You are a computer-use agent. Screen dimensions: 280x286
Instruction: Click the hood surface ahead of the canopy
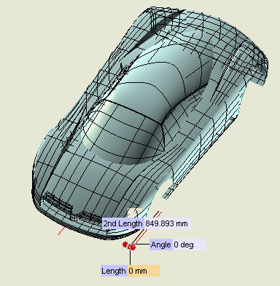(x=102, y=180)
